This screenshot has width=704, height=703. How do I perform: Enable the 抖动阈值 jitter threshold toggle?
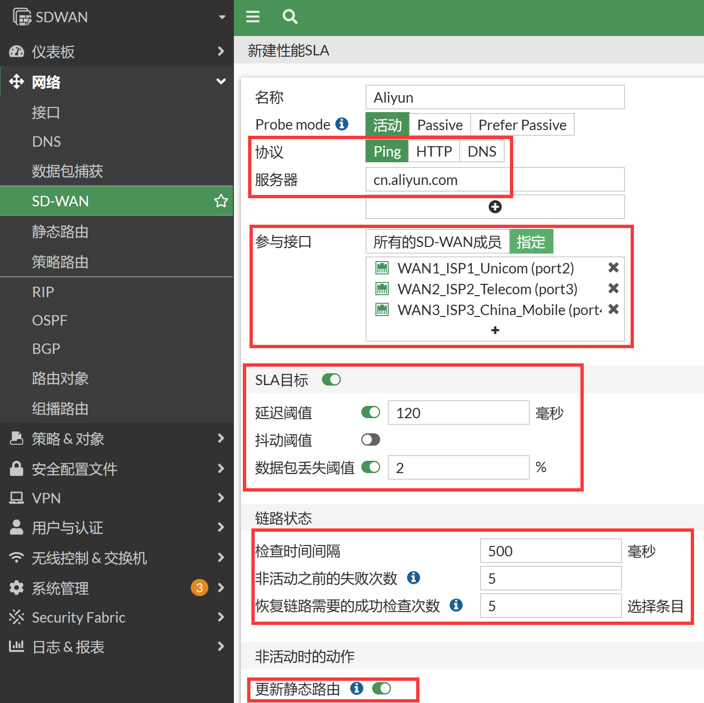[370, 440]
